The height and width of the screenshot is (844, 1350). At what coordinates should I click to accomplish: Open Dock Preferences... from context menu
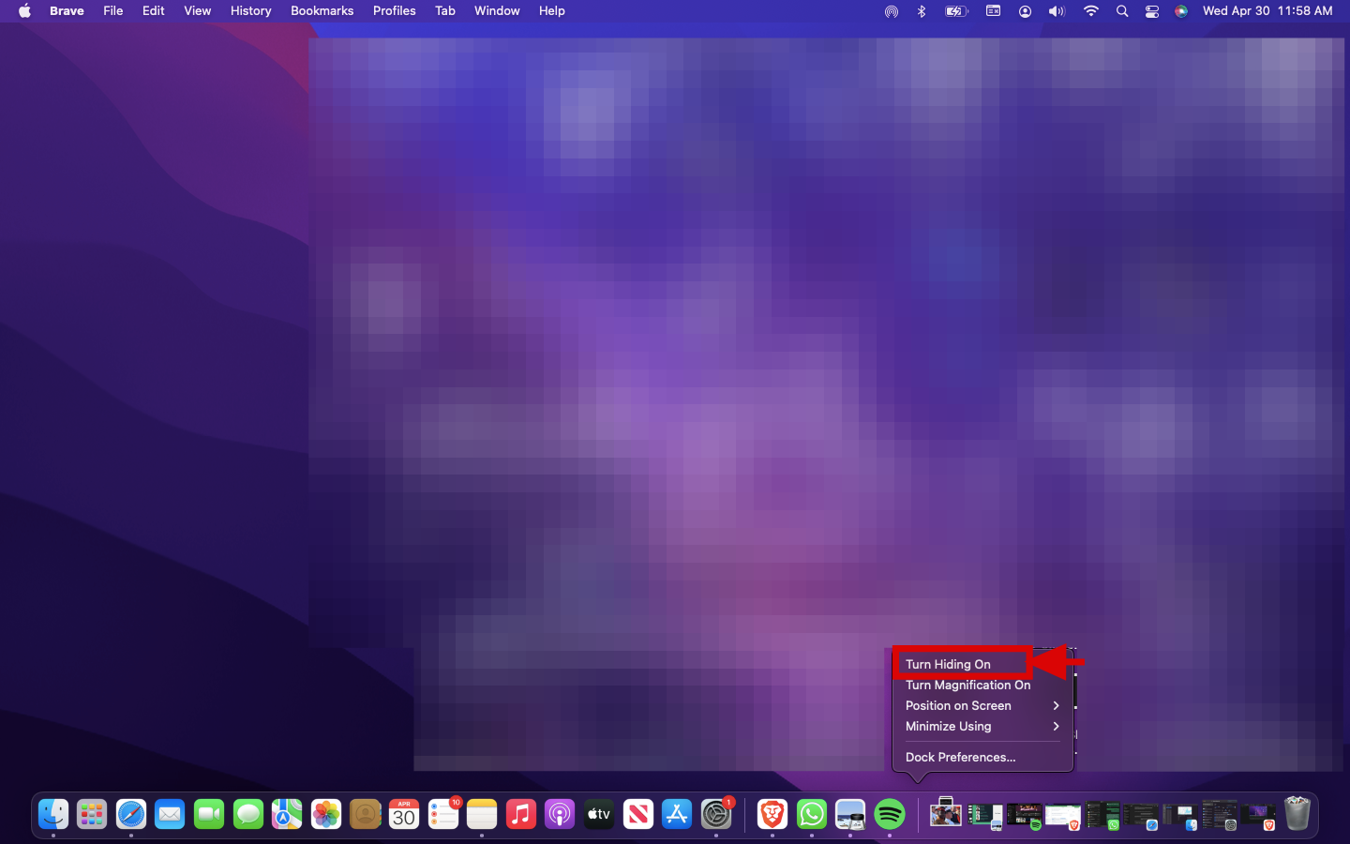pos(960,757)
